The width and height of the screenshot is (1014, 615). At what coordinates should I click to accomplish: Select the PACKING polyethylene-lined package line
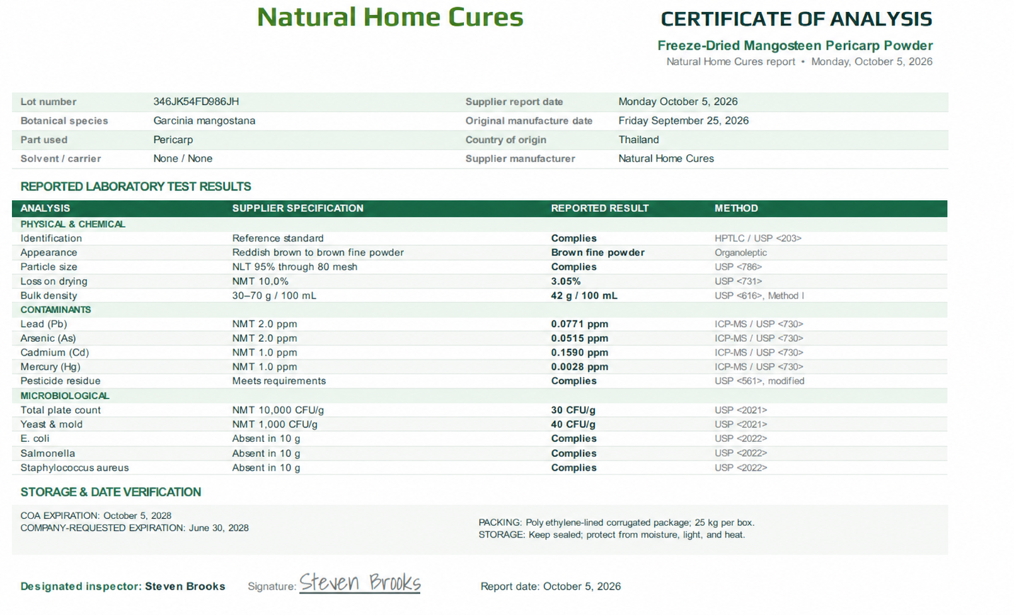point(616,522)
